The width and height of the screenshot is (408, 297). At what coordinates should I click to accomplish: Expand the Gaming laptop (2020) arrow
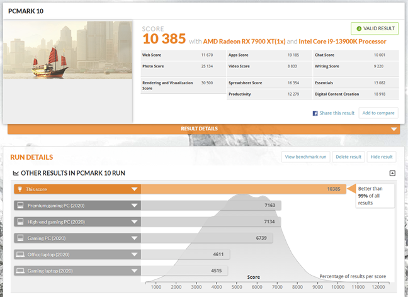[x=134, y=271]
